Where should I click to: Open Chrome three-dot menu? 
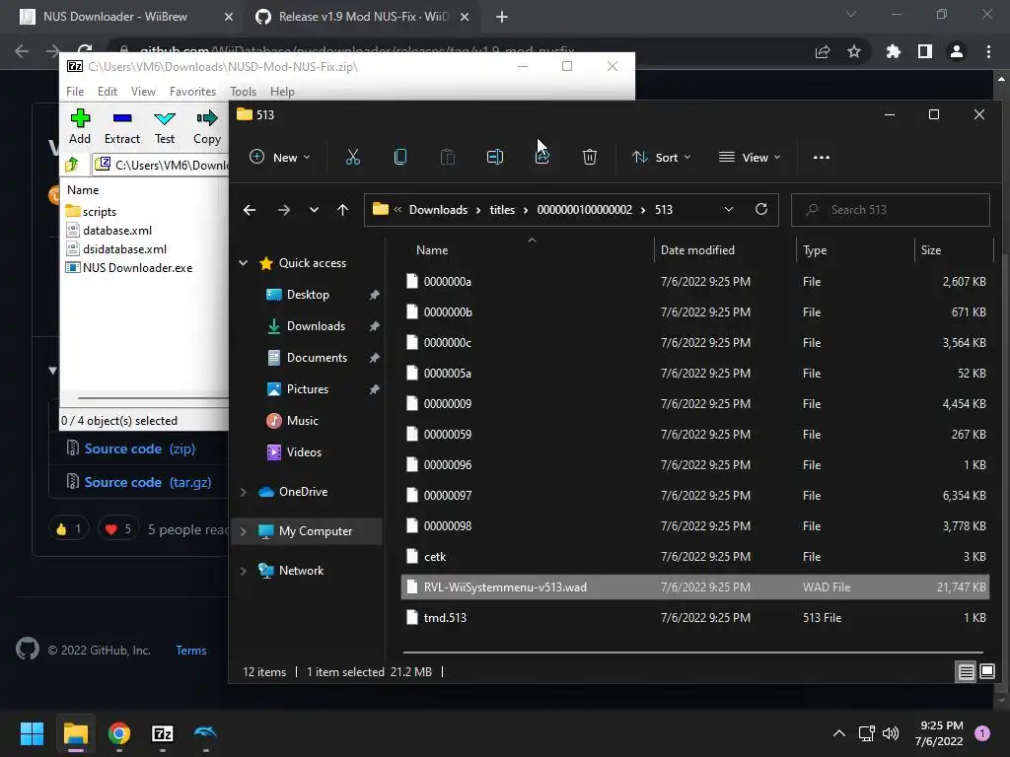[x=988, y=51]
